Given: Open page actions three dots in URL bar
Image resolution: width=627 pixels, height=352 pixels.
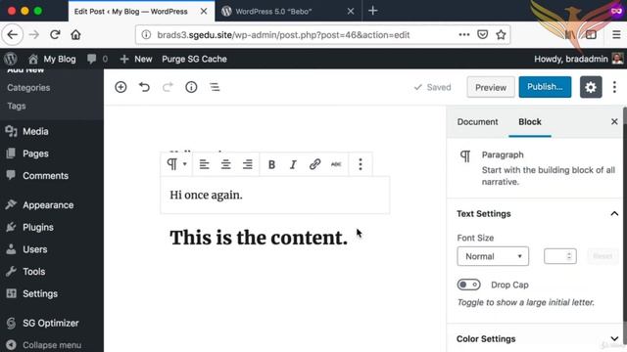Looking at the screenshot, I should 463,35.
